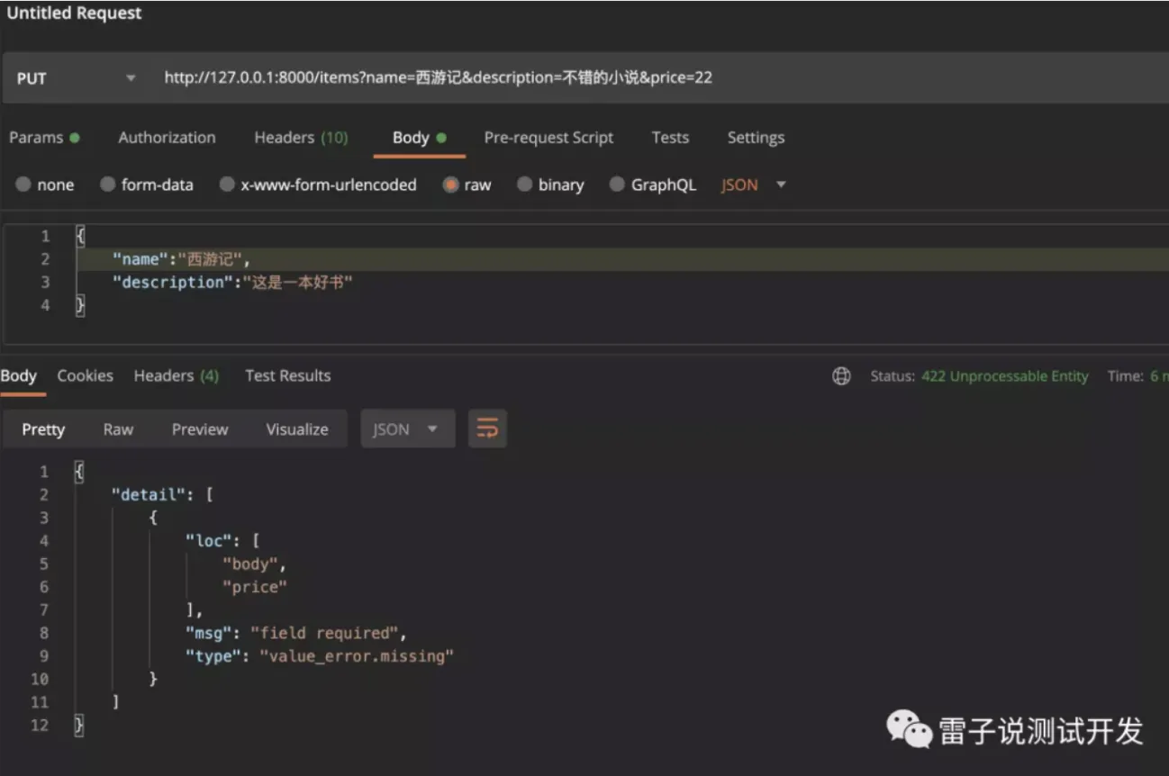Select the binary radio button
Image resolution: width=1169 pixels, height=776 pixels.
524,185
